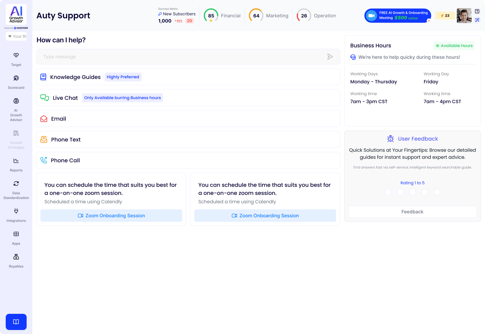Expand the Live Chat option
Viewport: 485px width, 334px height.
click(x=188, y=98)
